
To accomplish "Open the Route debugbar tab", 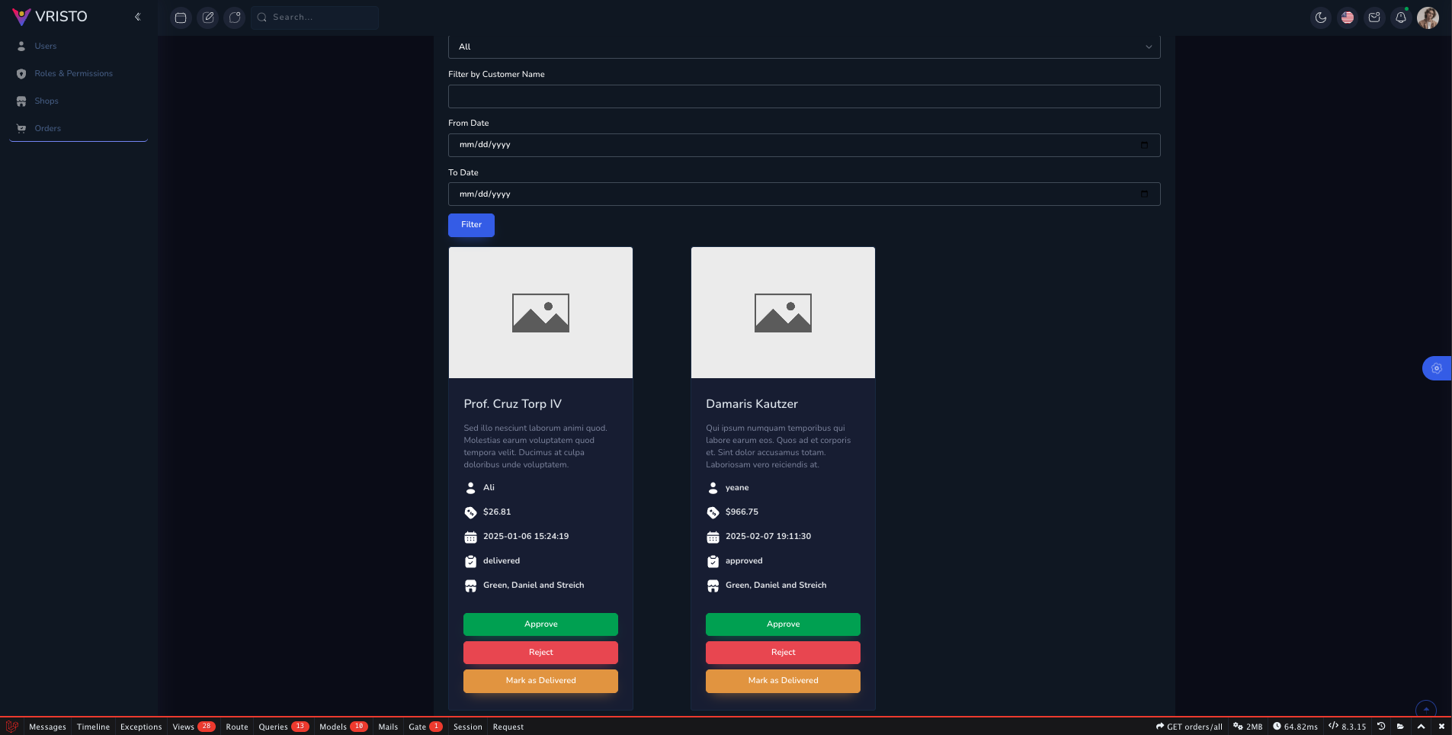I will tap(237, 727).
